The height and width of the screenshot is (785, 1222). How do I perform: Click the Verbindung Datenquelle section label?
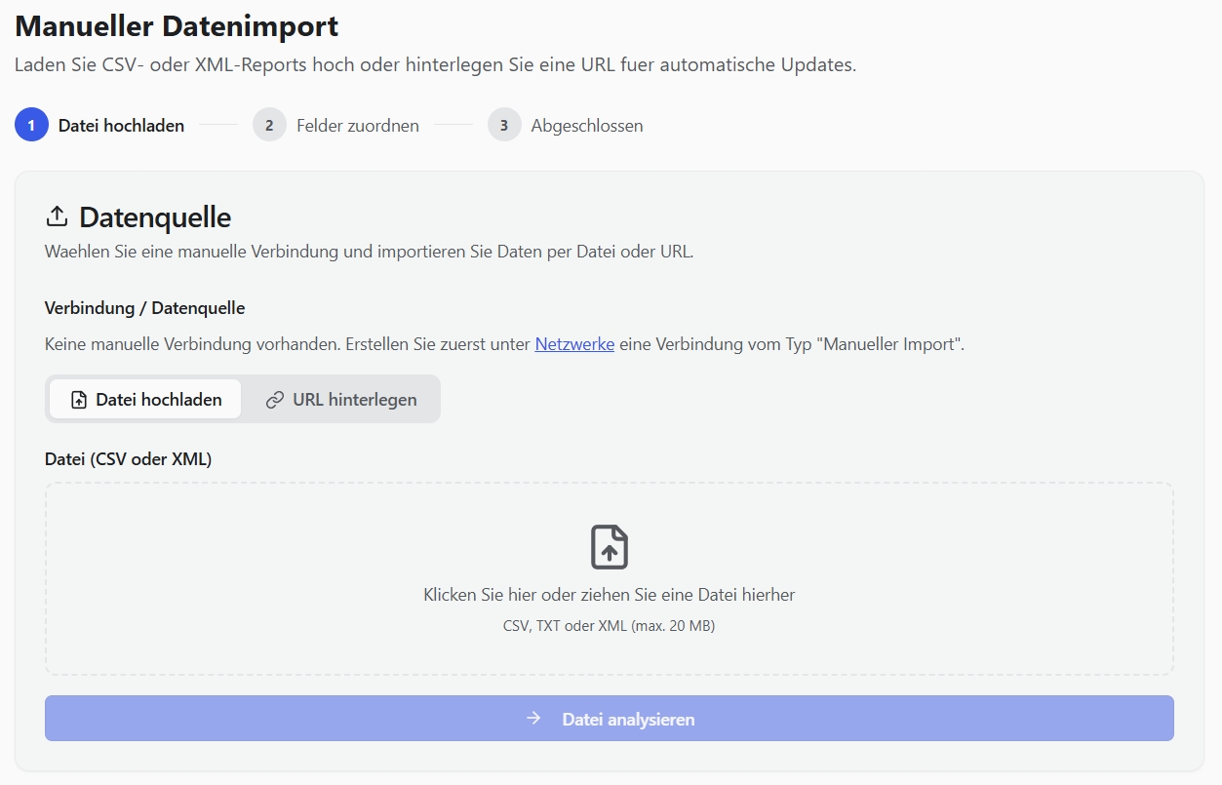point(143,307)
